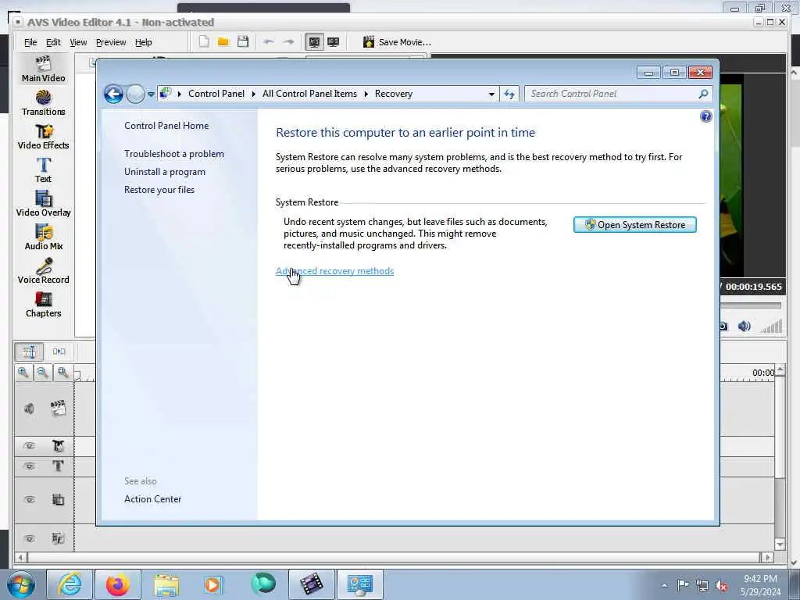This screenshot has width=800, height=600.
Task: Click Undo arrow in AVS toolbar
Action: coord(269,42)
